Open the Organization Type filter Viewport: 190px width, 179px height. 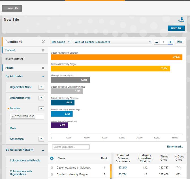tap(20, 98)
